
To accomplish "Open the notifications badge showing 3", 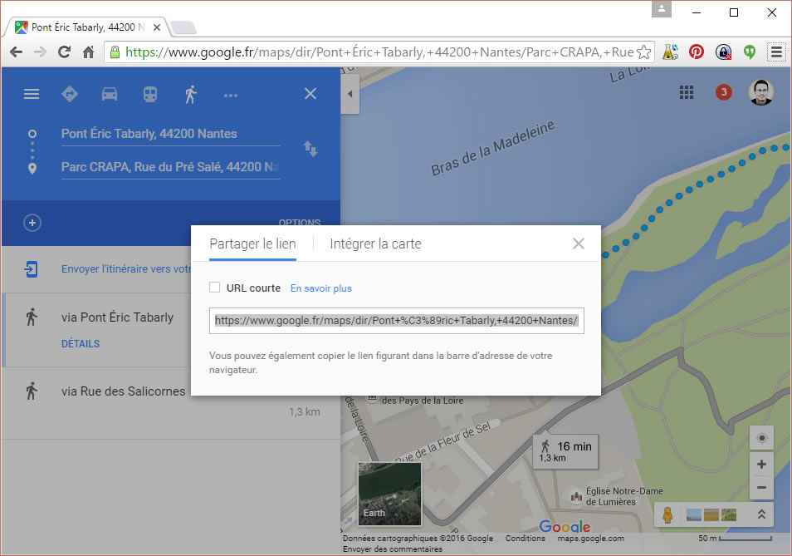I will click(723, 92).
